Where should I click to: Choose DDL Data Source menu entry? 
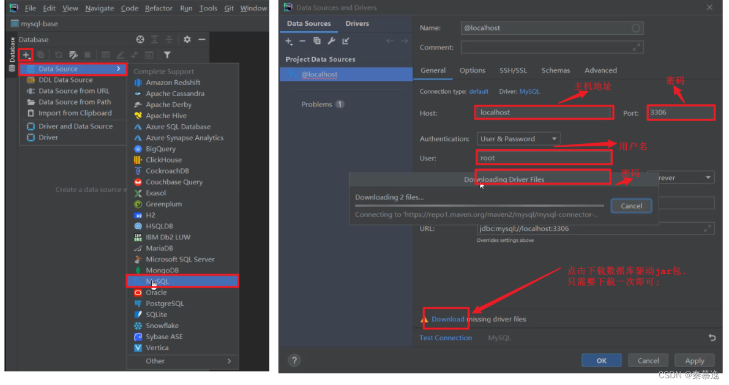pos(73,80)
